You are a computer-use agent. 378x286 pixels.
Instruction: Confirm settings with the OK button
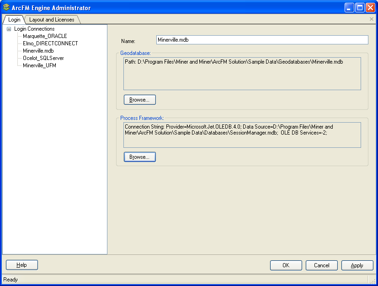click(x=286, y=265)
